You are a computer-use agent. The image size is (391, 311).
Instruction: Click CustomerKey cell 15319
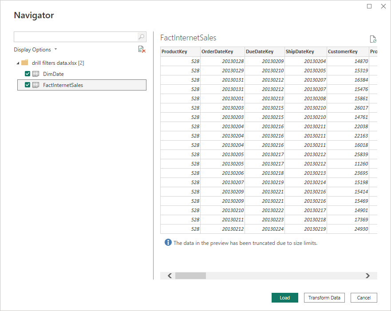tap(348, 71)
